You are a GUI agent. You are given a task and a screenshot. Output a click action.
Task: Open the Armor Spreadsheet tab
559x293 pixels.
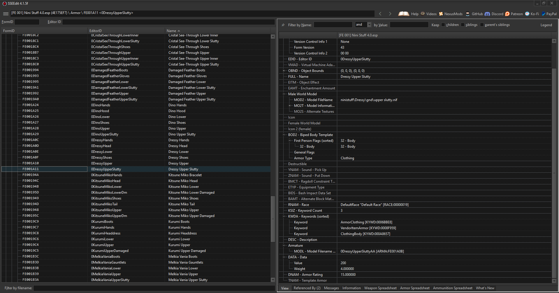415,288
